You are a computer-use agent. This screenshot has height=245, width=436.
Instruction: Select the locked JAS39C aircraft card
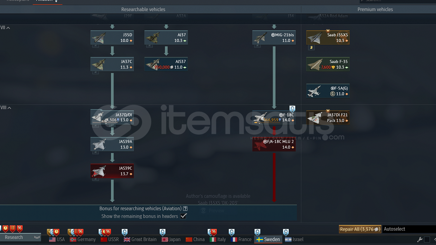(x=112, y=171)
